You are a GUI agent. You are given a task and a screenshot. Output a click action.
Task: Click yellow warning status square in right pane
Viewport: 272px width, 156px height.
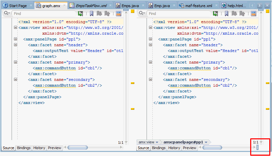[268, 11]
